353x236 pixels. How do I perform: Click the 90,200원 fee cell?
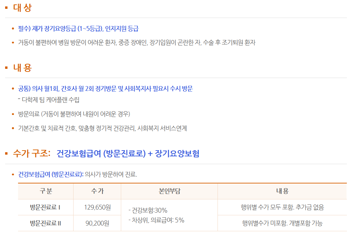coord(97,223)
